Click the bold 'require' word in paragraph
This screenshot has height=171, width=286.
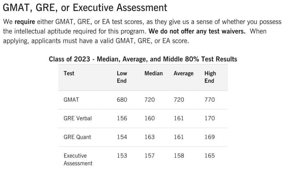click(x=25, y=22)
